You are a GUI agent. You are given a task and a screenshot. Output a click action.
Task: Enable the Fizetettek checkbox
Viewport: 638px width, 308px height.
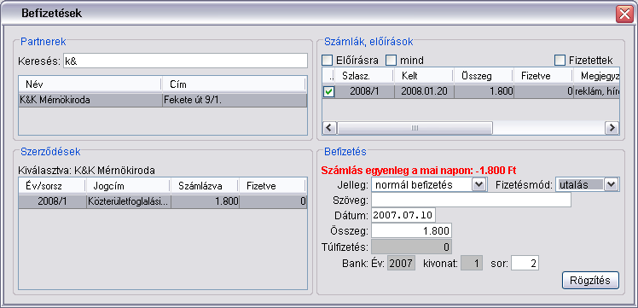(560, 61)
